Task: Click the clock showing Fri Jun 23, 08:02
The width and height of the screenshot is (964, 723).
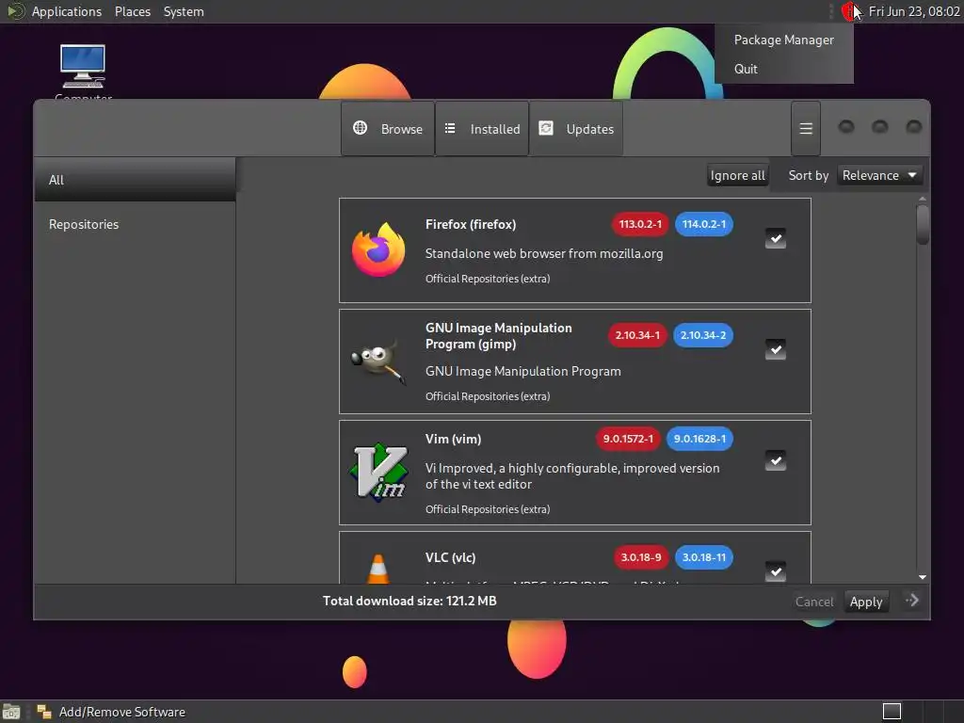Action: pyautogui.click(x=913, y=11)
